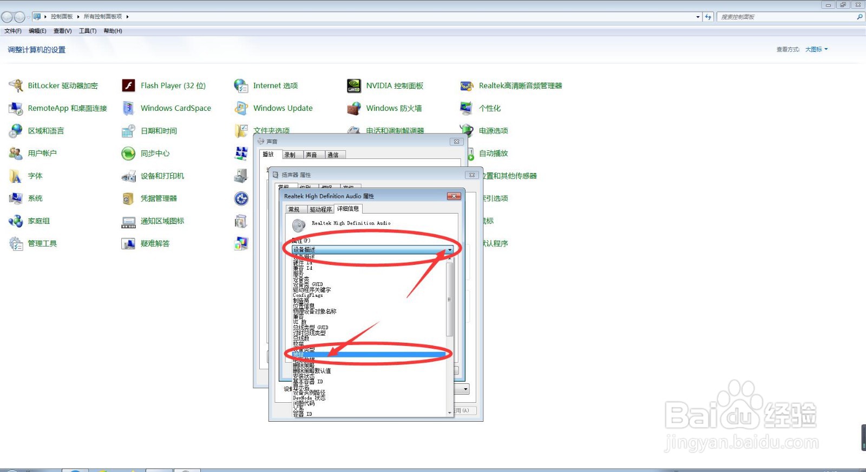Screen dimensions: 866x472
Task: Open 用户帐户 item
Action: click(32, 154)
